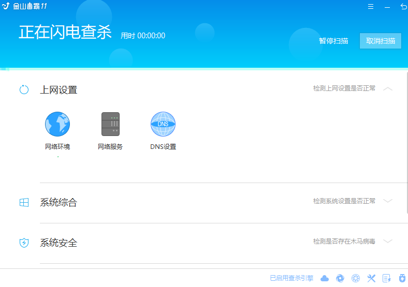The width and height of the screenshot is (408, 287).
Task: Click the blue swirl engine icon
Action: [x=340, y=278]
